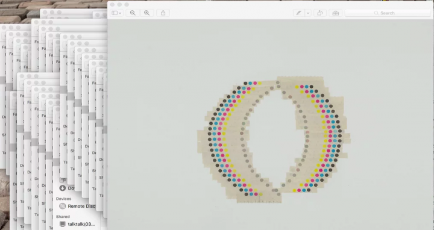Screen dimensions: 434x230
Task: Rotate the image with the rotate icon
Action: tap(319, 13)
